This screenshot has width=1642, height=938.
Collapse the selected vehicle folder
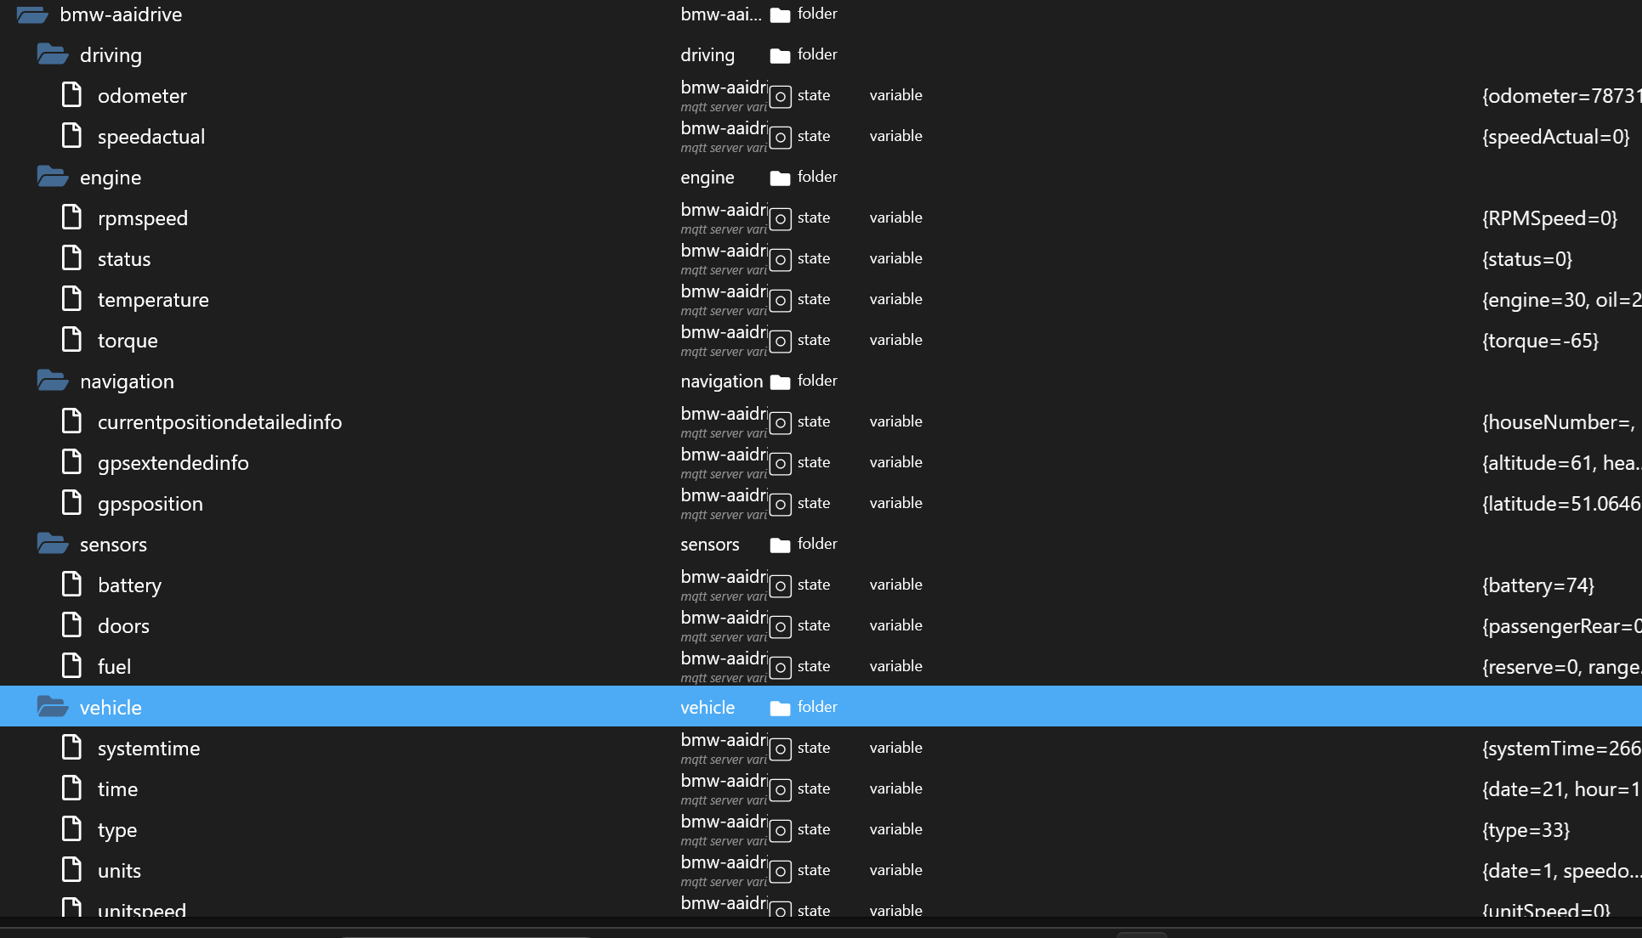click(x=52, y=707)
